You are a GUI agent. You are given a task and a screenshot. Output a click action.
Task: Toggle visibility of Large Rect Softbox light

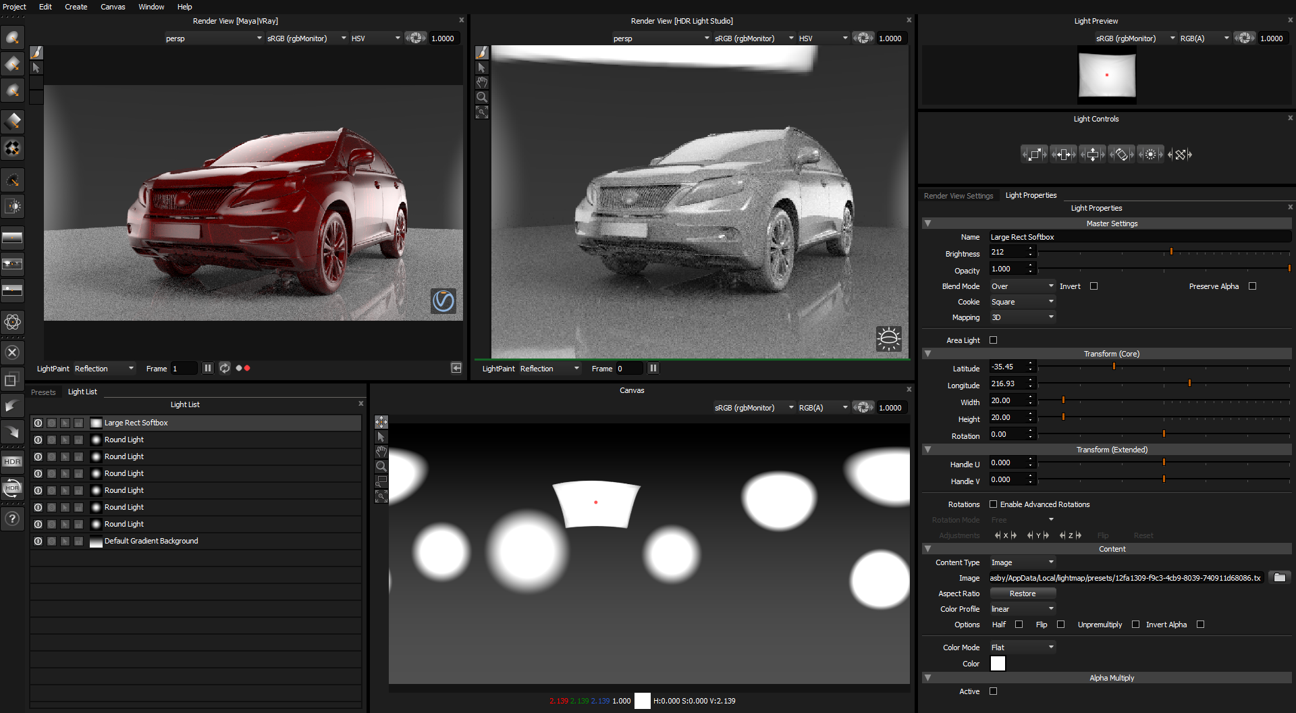pos(38,423)
